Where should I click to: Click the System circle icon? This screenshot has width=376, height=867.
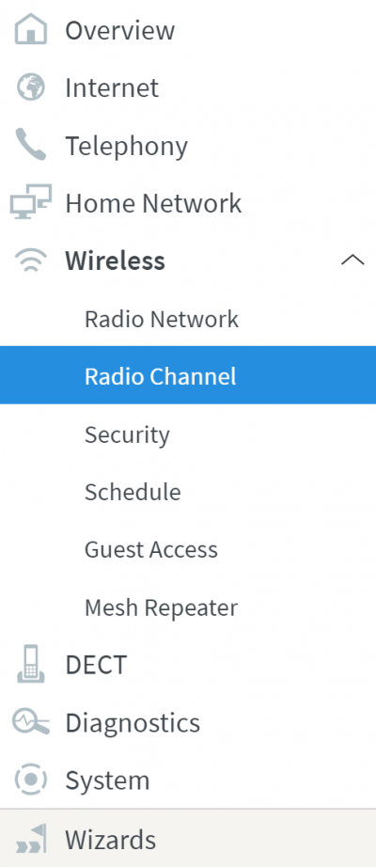(31, 780)
